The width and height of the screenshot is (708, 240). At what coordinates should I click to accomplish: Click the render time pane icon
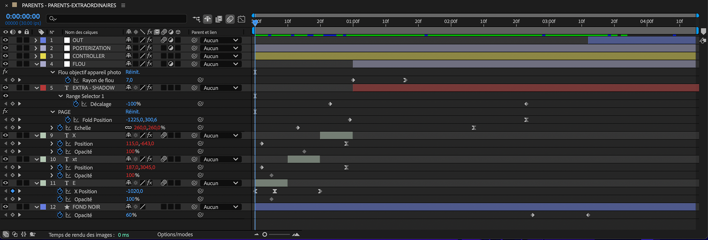point(33,234)
